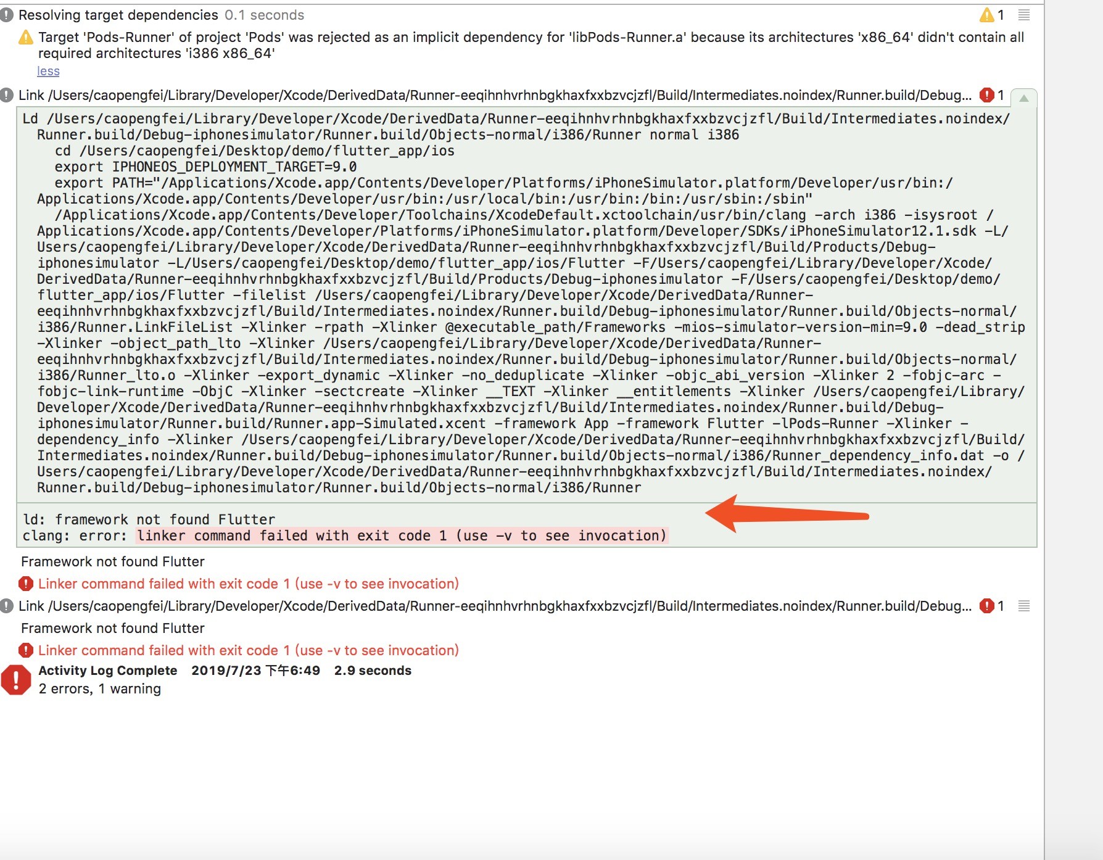Click yellow warning icon beside Pods-Runner message
1103x860 pixels.
click(x=26, y=38)
